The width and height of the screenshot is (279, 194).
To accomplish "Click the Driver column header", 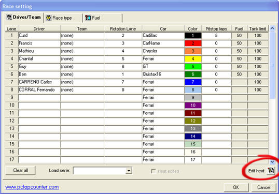I will point(39,28).
